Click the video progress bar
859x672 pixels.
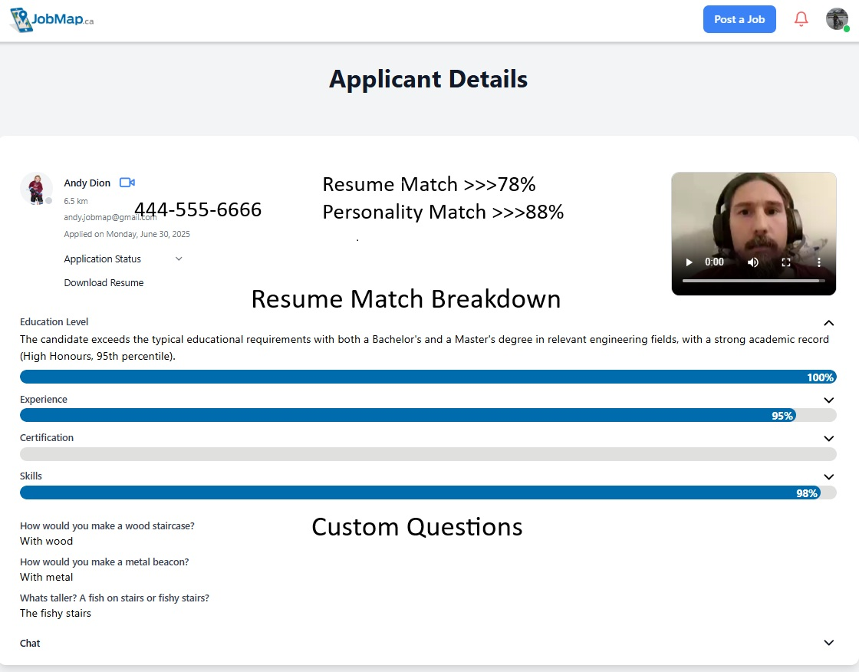[753, 281]
